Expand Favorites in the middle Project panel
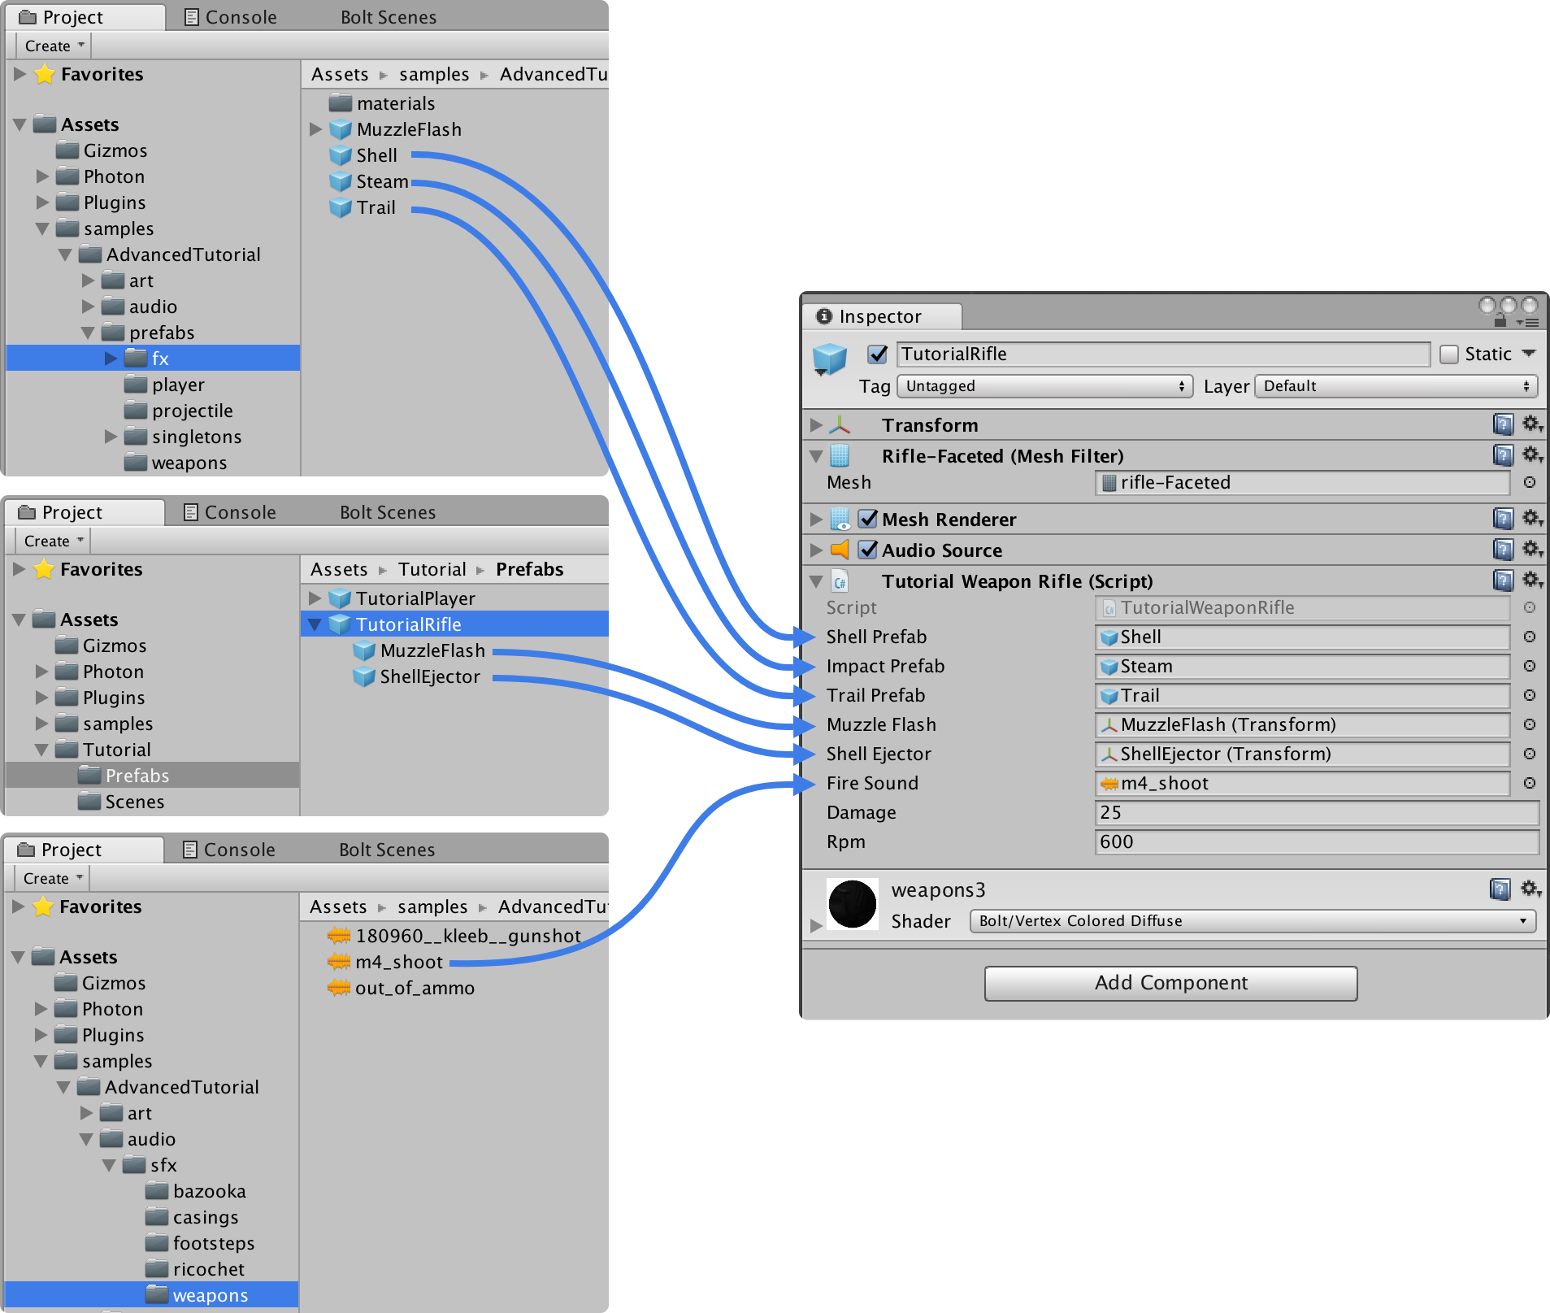 pyautogui.click(x=19, y=569)
